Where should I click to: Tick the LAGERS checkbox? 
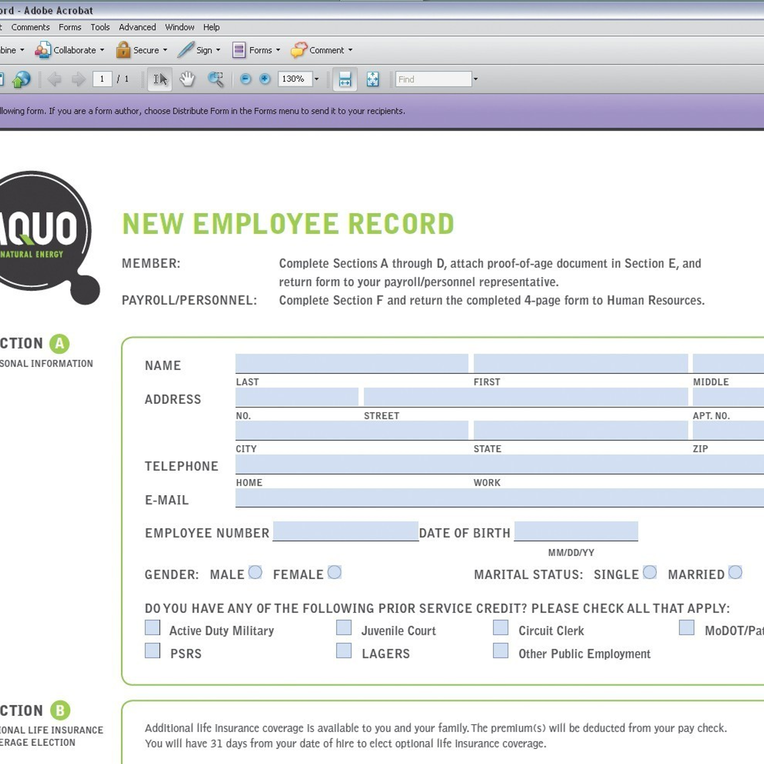[x=343, y=650]
